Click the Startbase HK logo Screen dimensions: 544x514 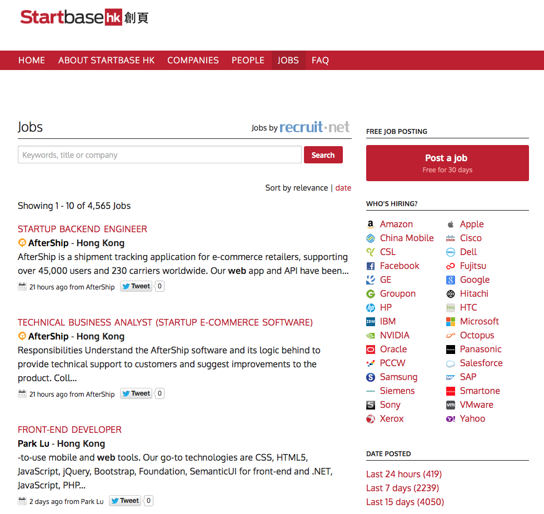pyautogui.click(x=84, y=17)
